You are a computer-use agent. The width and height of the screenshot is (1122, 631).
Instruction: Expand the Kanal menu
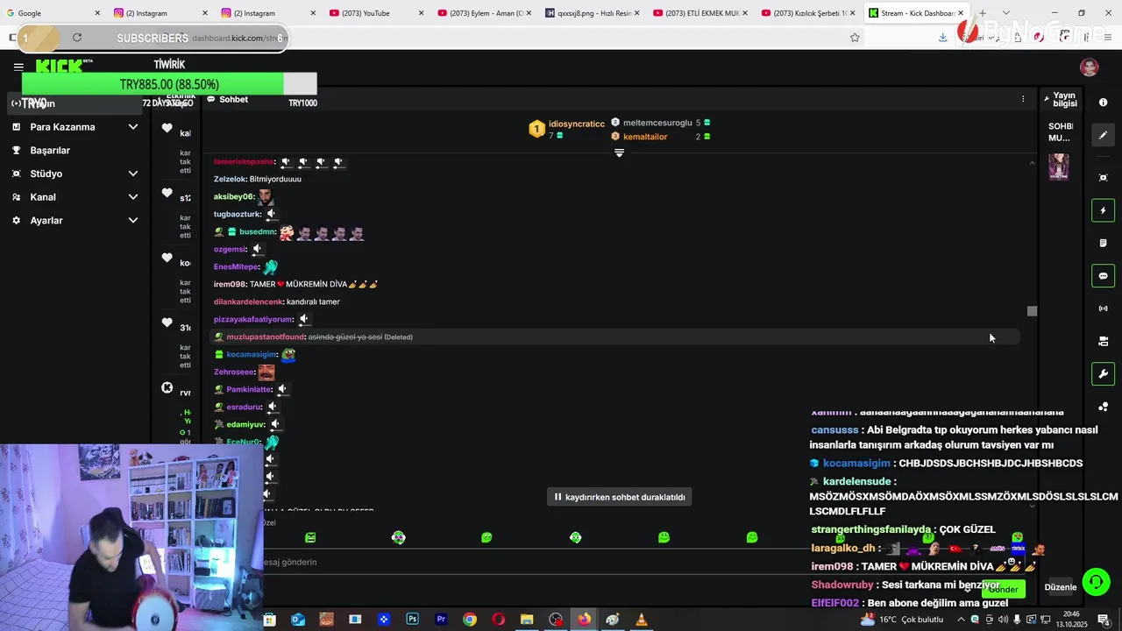[75, 197]
